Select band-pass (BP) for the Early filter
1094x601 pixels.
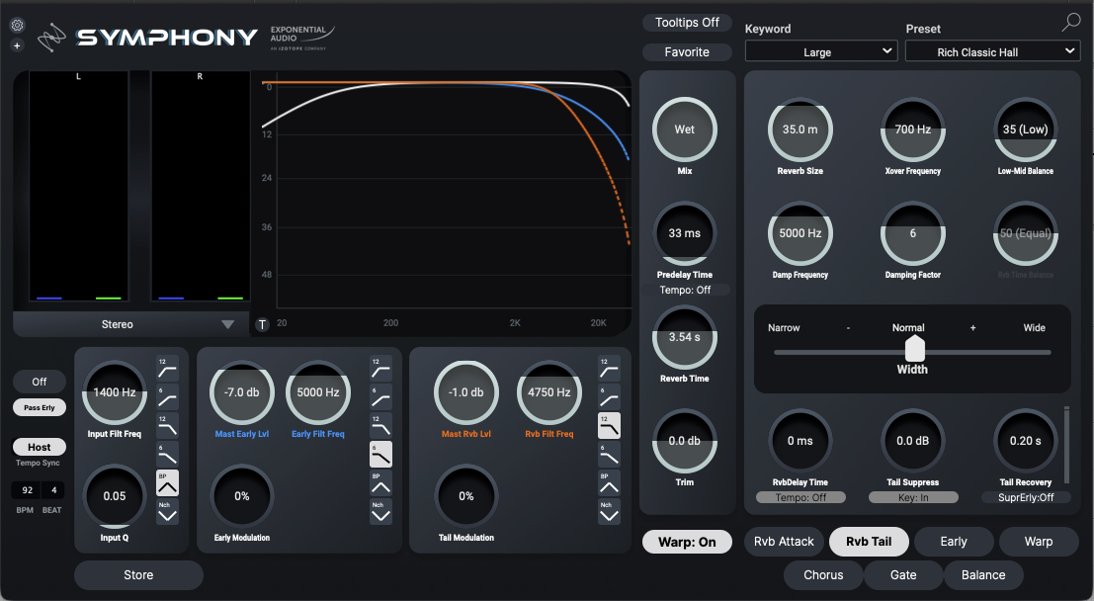click(380, 483)
